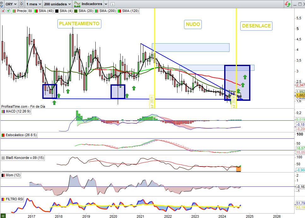
Task: Toggle the chart link checkmark icon
Action: [x=1, y=4]
